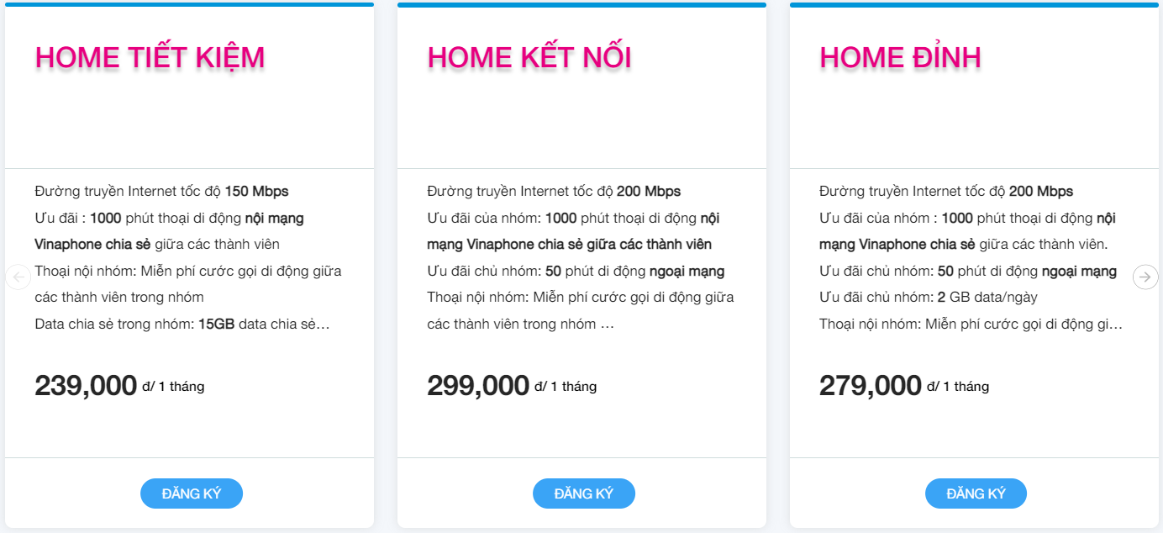Click the previous slide arrow icon
The width and height of the screenshot is (1163, 533).
tap(18, 277)
